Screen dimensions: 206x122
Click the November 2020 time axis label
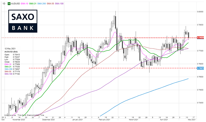[x=19, y=120]
